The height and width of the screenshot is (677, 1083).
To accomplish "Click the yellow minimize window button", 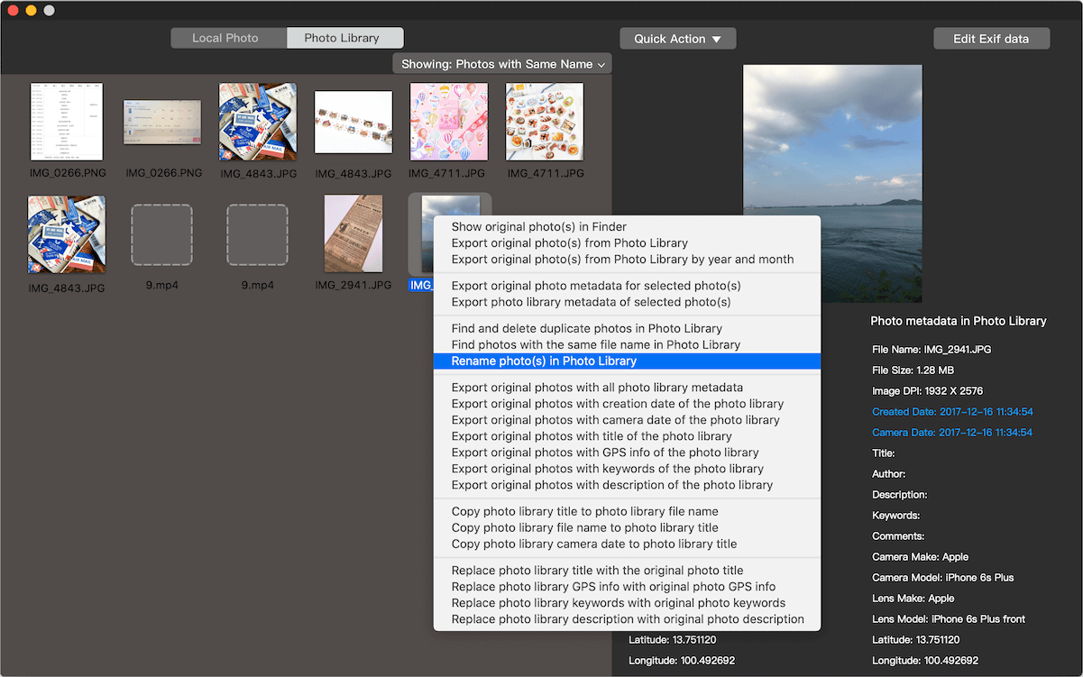I will click(x=31, y=10).
